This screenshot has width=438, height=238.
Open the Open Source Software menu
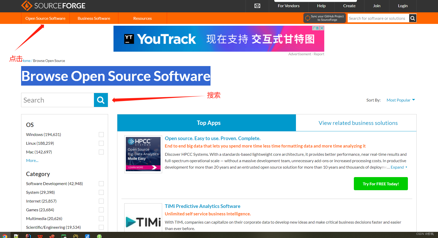pyautogui.click(x=45, y=18)
